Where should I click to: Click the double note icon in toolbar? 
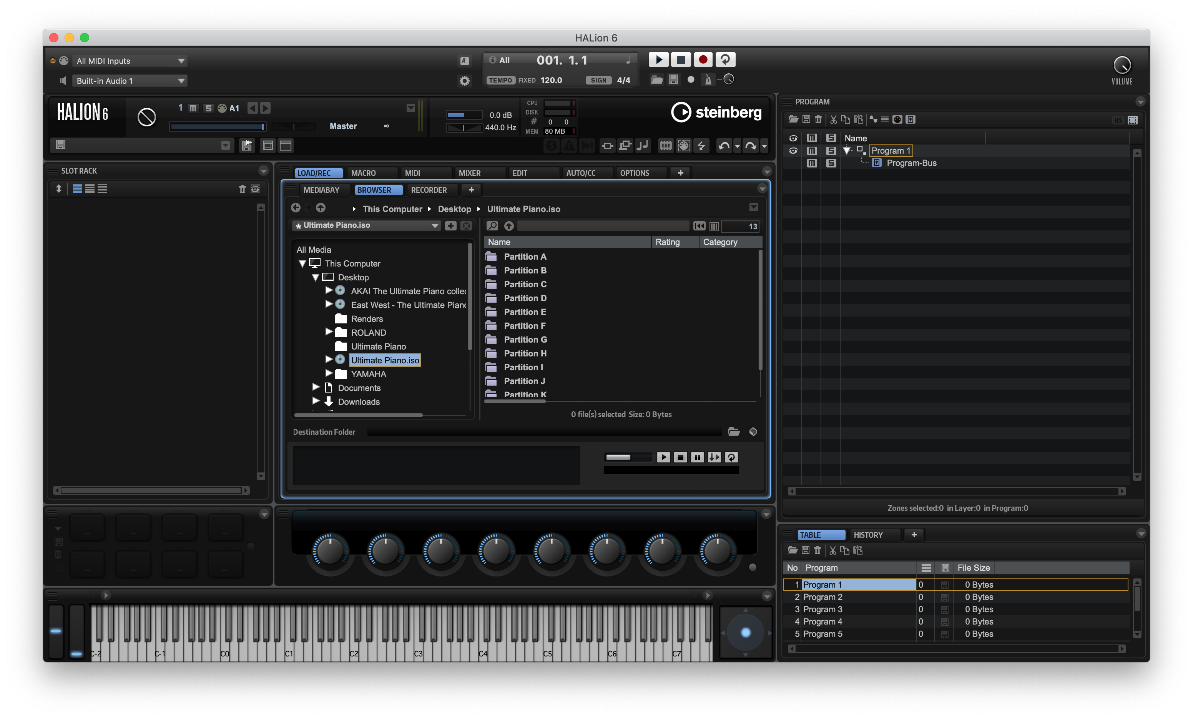pyautogui.click(x=643, y=145)
